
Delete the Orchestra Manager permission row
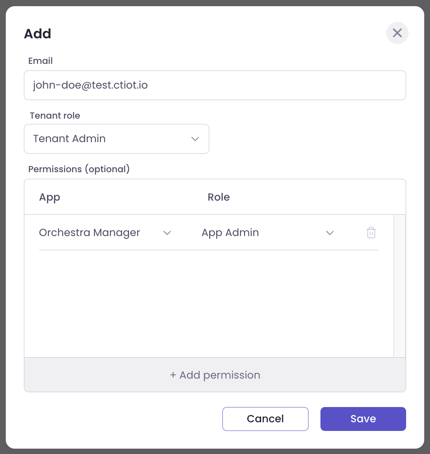point(371,233)
